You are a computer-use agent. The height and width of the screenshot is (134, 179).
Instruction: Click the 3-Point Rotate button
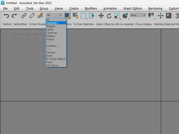pos(37,24)
